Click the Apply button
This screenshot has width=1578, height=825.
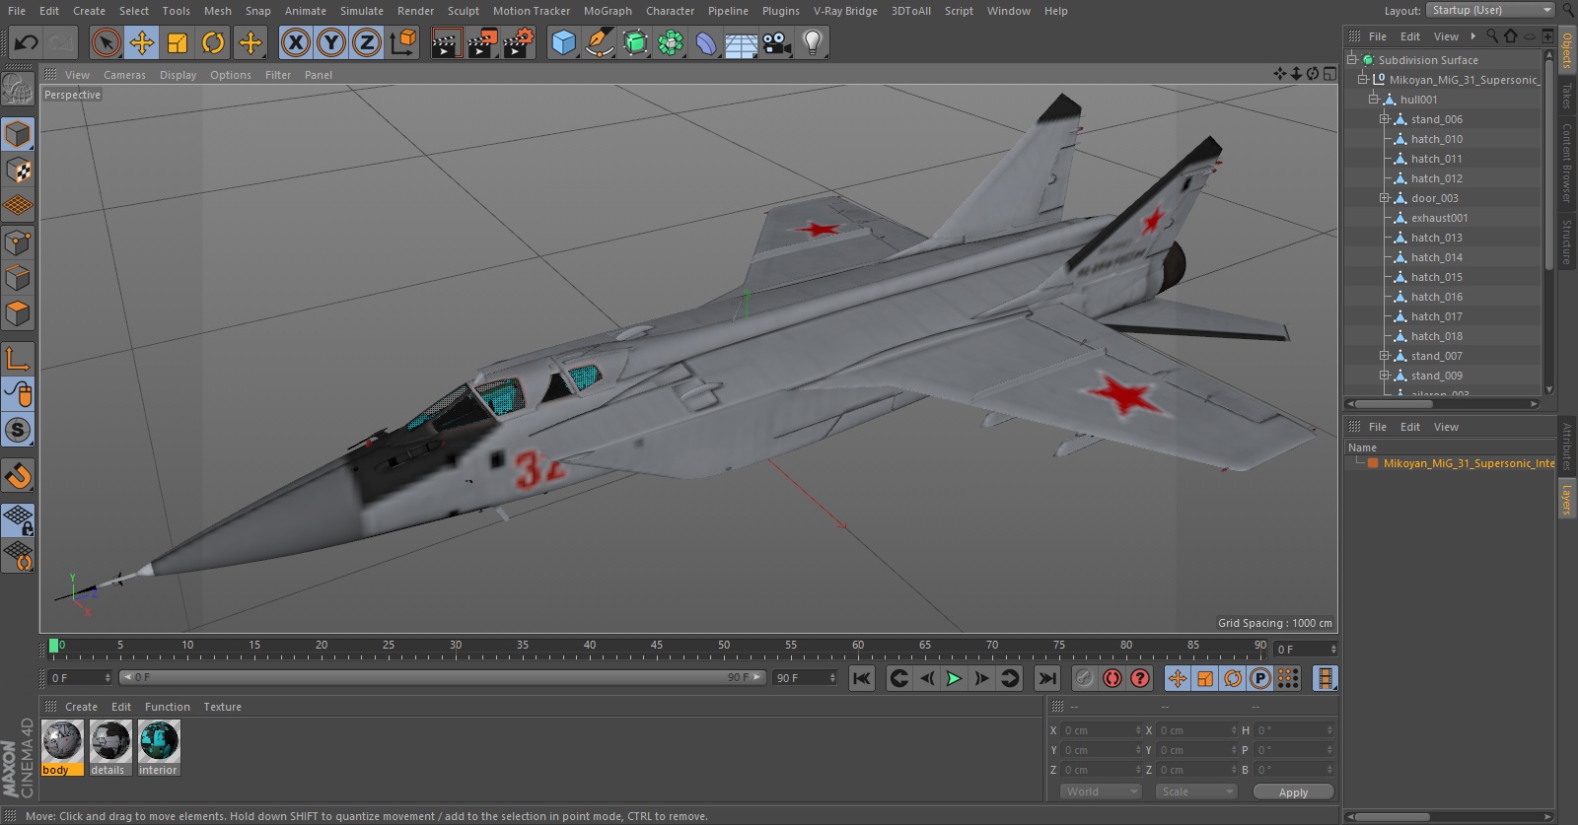pos(1293,791)
